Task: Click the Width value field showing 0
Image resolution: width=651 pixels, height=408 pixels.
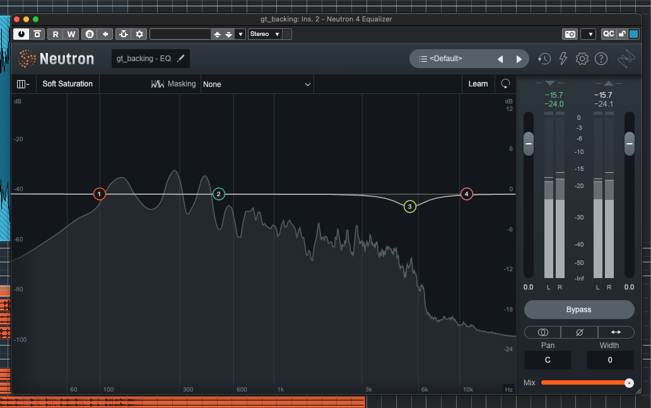Action: point(610,360)
